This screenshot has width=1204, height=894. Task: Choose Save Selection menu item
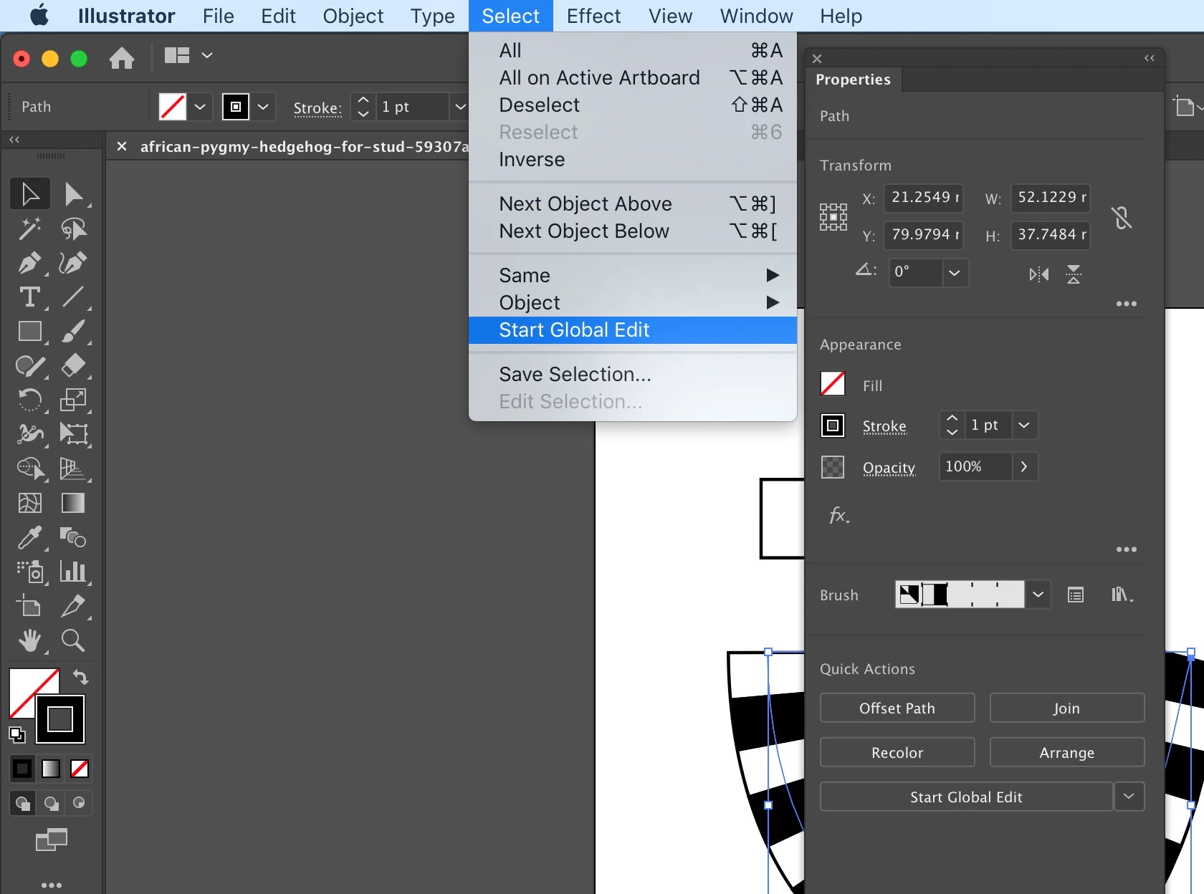click(x=633, y=375)
